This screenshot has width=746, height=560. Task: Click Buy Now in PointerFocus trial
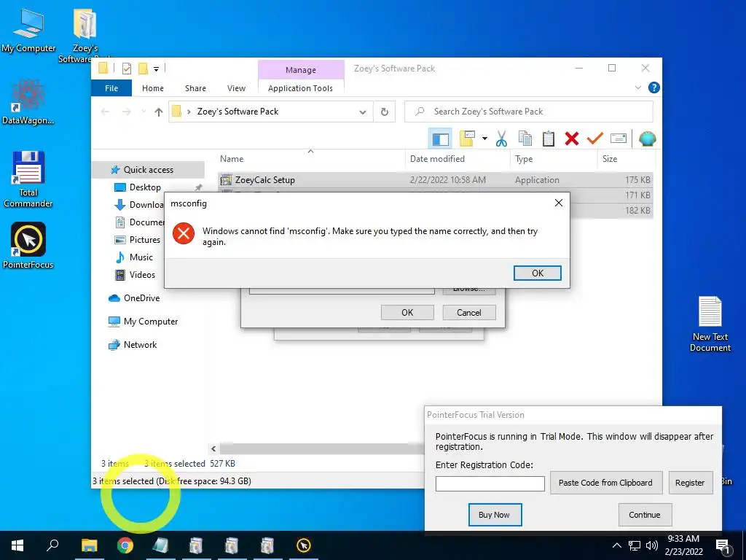coord(495,515)
